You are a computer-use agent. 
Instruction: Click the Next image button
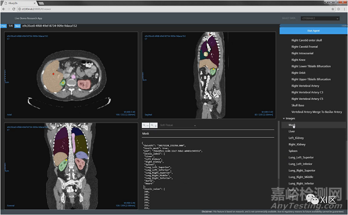18,25
